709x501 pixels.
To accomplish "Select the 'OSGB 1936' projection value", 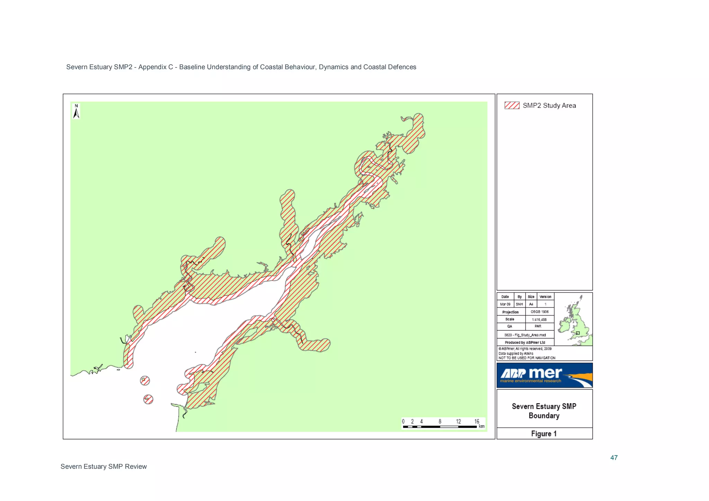I will coord(540,312).
